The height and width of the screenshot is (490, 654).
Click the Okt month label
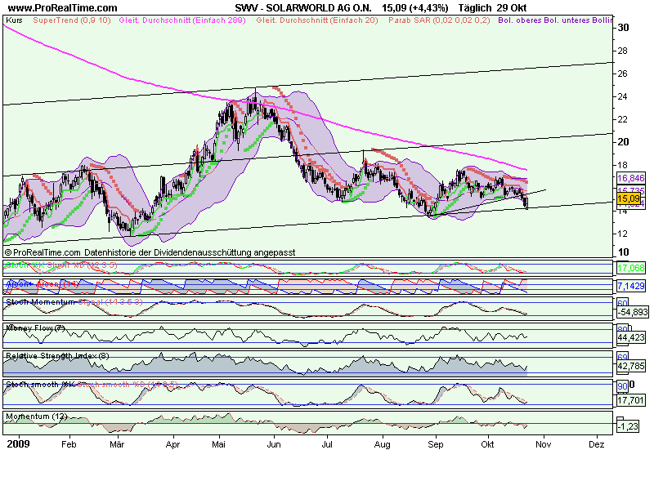pyautogui.click(x=487, y=444)
